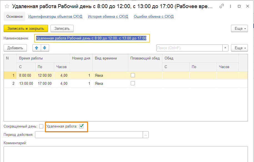Screen dimensions: 254x162
Task: Maximize the form window
Action: point(239,6)
